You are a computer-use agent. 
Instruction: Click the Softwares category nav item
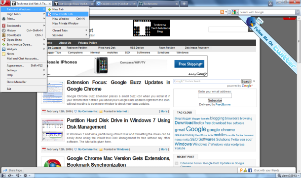pos(144,53)
